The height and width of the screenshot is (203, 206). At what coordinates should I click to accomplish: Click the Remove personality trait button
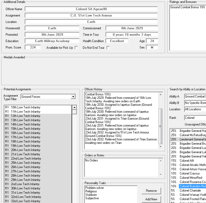(151, 191)
